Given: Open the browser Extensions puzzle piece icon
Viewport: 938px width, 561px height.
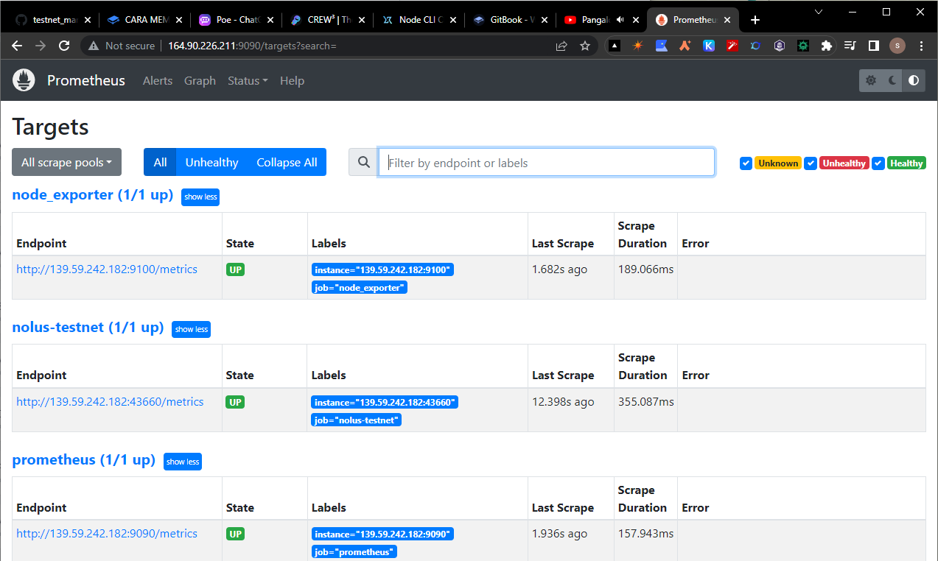Looking at the screenshot, I should [x=826, y=46].
